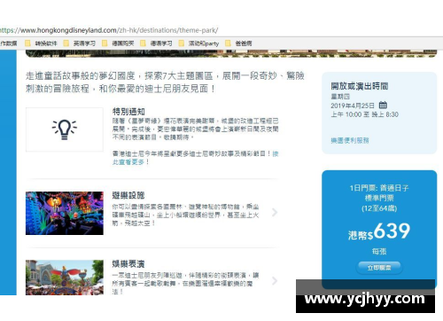Click the 開放或演出時間 heading
The height and width of the screenshot is (321, 443).
360,86
